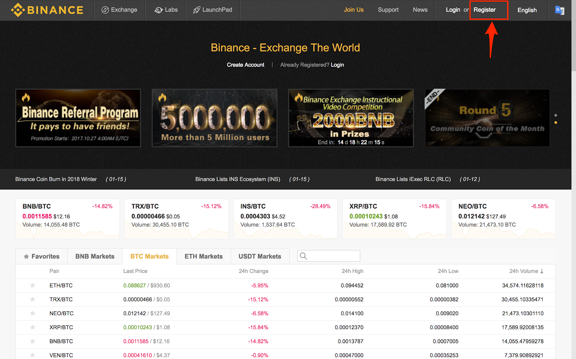
Task: Open the English language selector
Action: (x=527, y=10)
